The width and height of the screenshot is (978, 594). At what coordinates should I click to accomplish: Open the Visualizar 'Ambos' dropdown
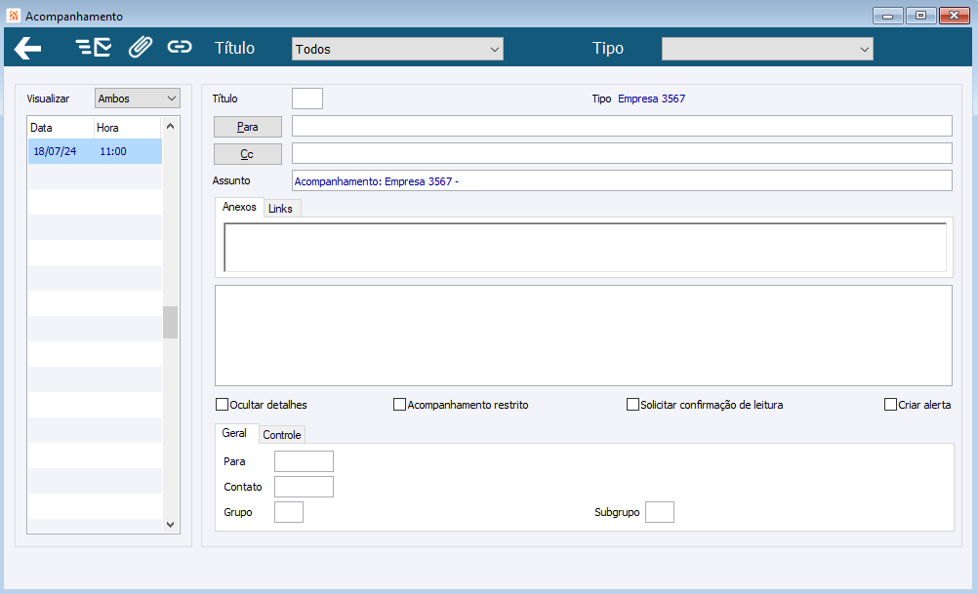coord(138,99)
